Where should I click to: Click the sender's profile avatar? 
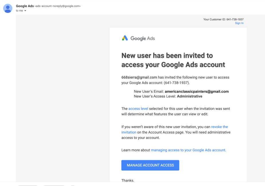click(7, 8)
